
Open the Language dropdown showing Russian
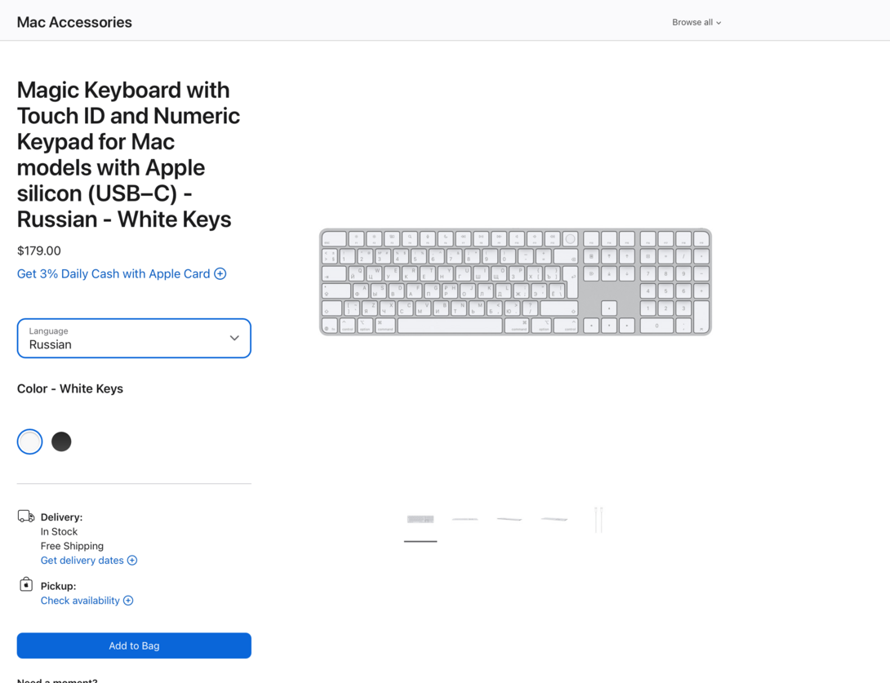pos(134,338)
